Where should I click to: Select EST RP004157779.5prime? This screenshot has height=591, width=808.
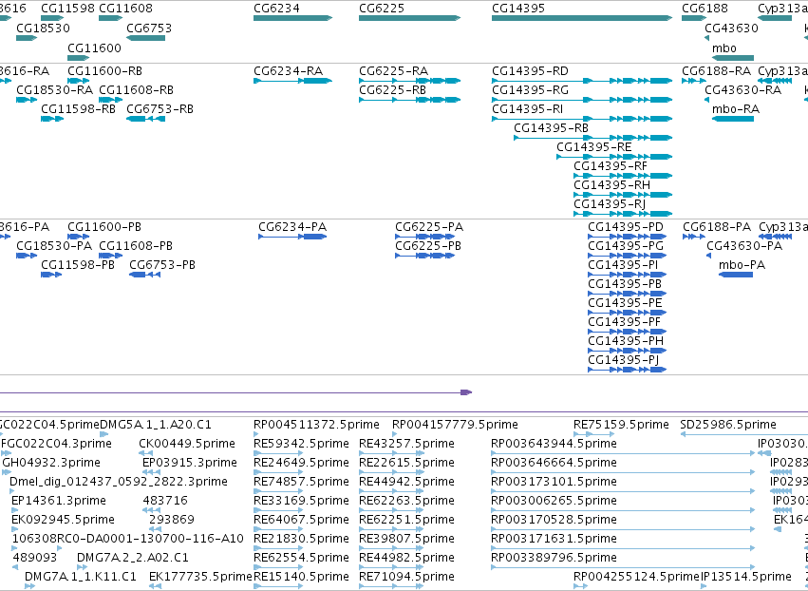(397, 434)
